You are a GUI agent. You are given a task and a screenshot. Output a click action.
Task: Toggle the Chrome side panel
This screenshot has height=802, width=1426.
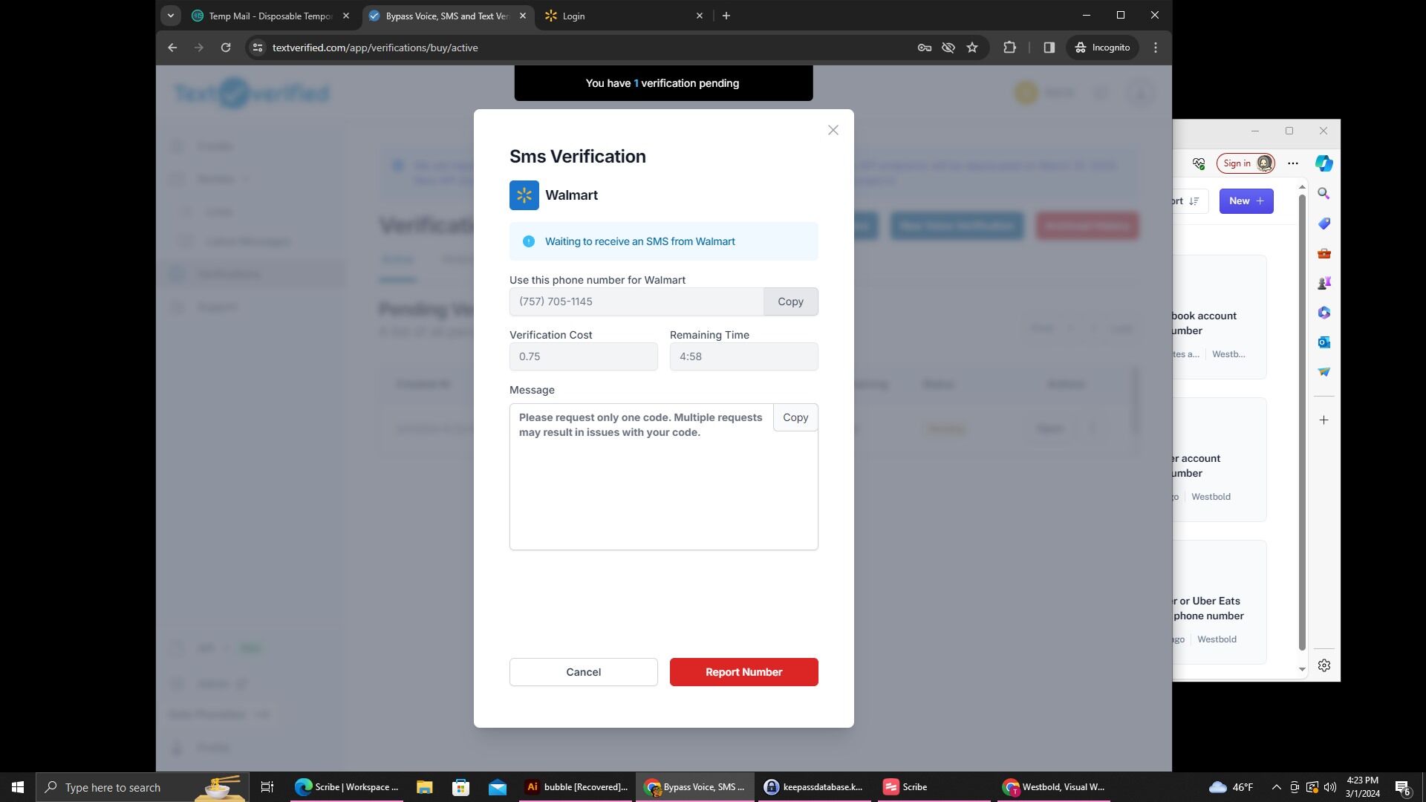1049,48
